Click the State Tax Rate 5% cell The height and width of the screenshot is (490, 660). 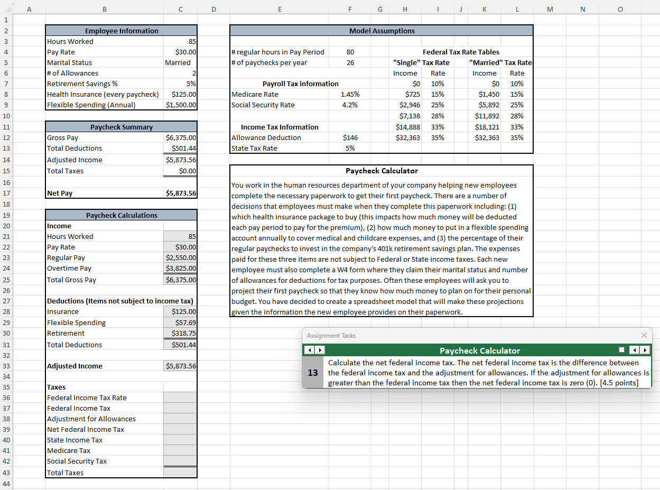[x=350, y=148]
